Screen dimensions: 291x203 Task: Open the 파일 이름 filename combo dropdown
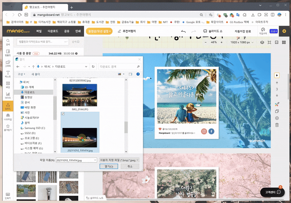tap(95, 160)
